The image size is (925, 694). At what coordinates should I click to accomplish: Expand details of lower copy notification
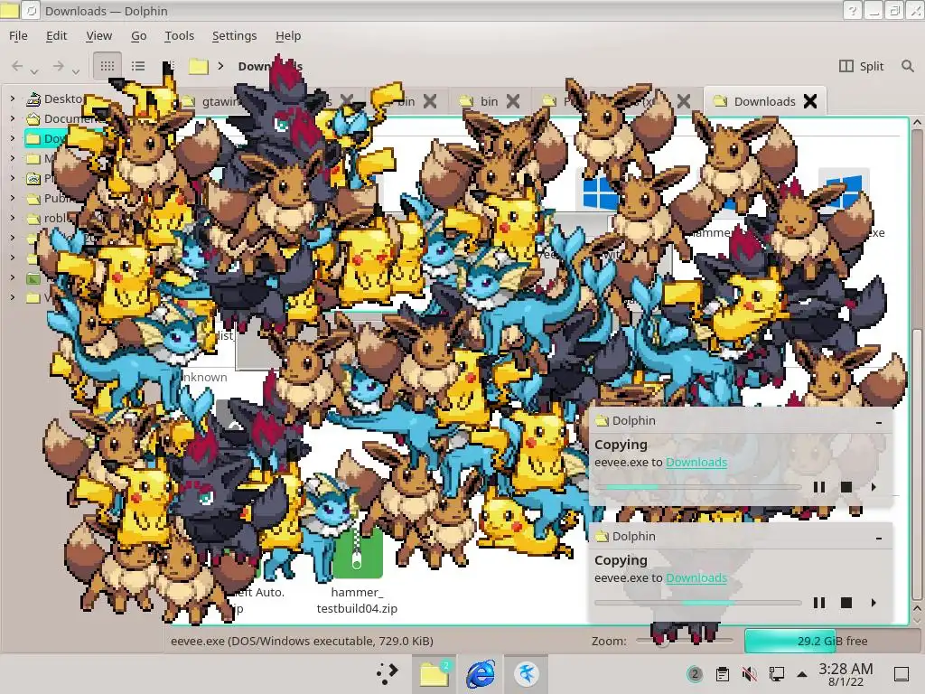coord(874,603)
